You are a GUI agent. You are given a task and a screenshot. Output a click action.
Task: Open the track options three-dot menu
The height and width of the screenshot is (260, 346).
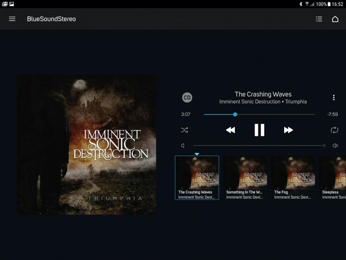tap(334, 97)
